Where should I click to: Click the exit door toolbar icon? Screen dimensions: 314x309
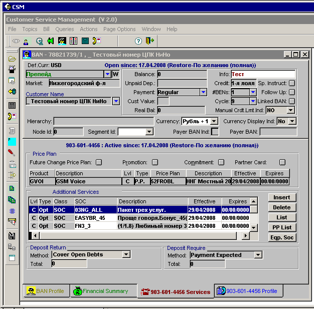[150, 41]
